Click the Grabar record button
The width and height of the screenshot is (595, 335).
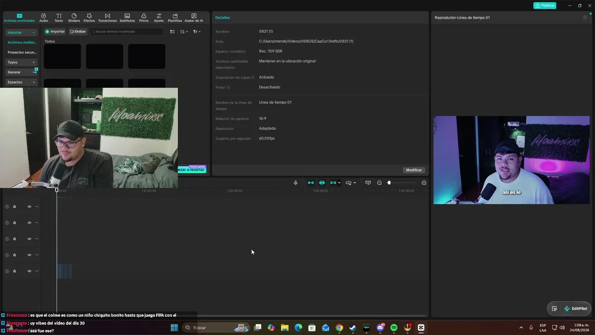tap(78, 32)
